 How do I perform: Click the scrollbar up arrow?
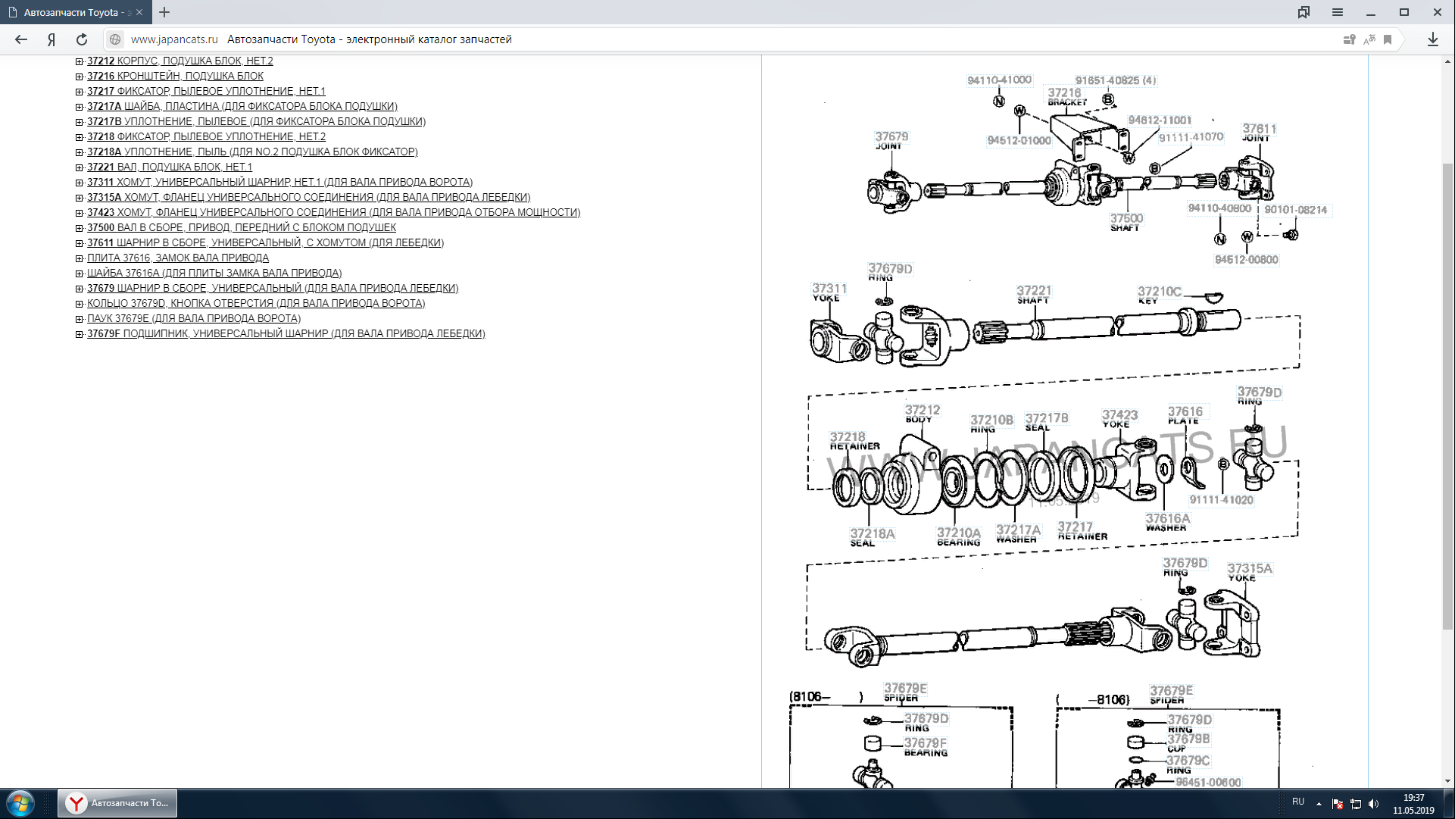point(1448,61)
